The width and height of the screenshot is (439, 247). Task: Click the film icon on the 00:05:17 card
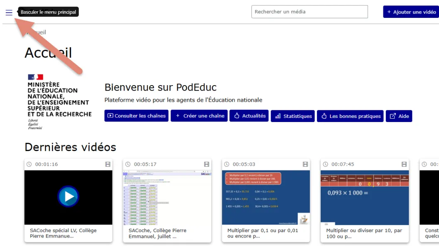[x=207, y=164]
